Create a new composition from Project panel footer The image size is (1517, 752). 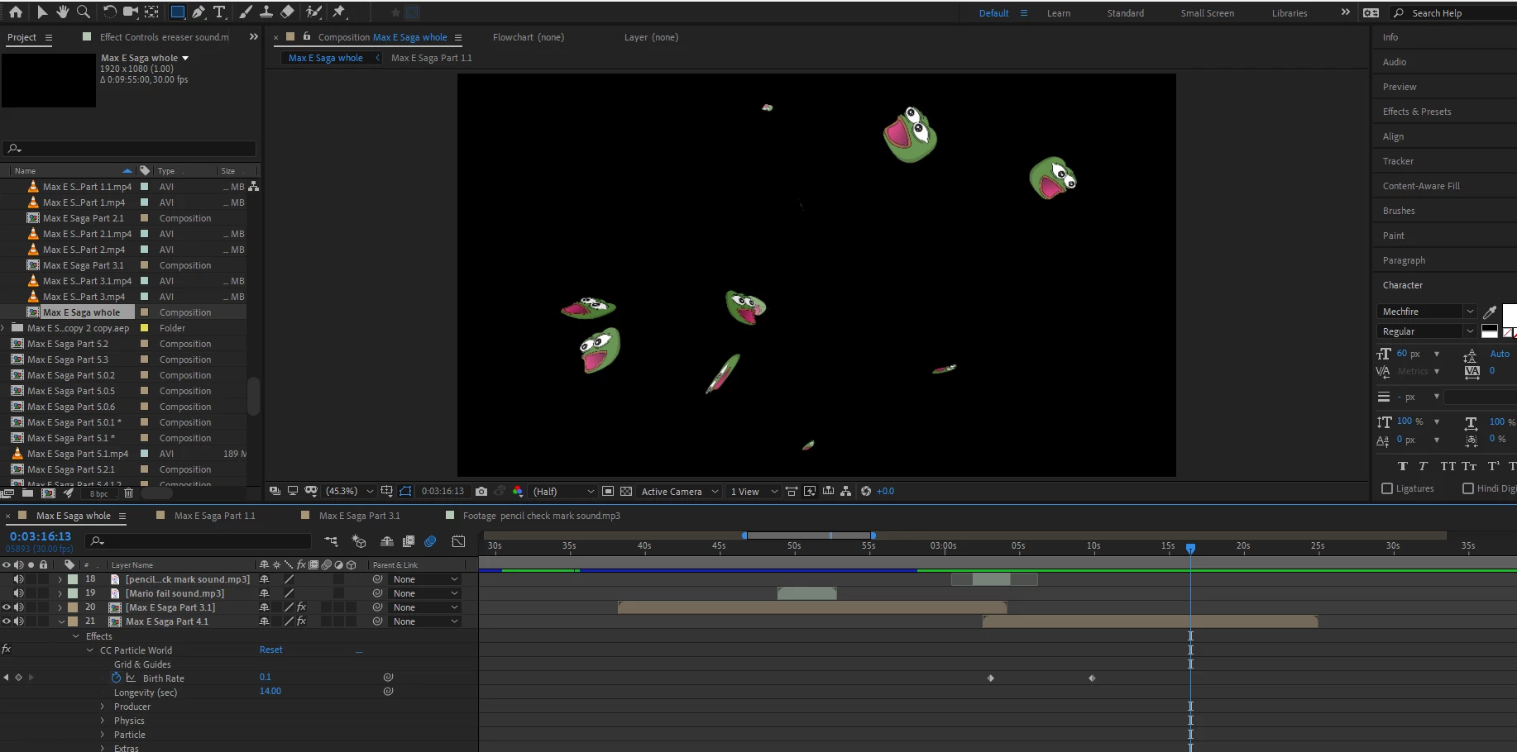click(x=48, y=493)
